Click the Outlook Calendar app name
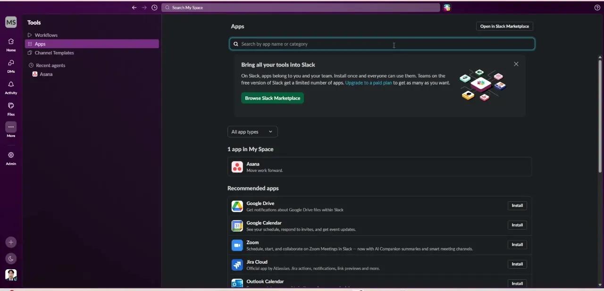Image resolution: width=604 pixels, height=291 pixels. coord(265,282)
